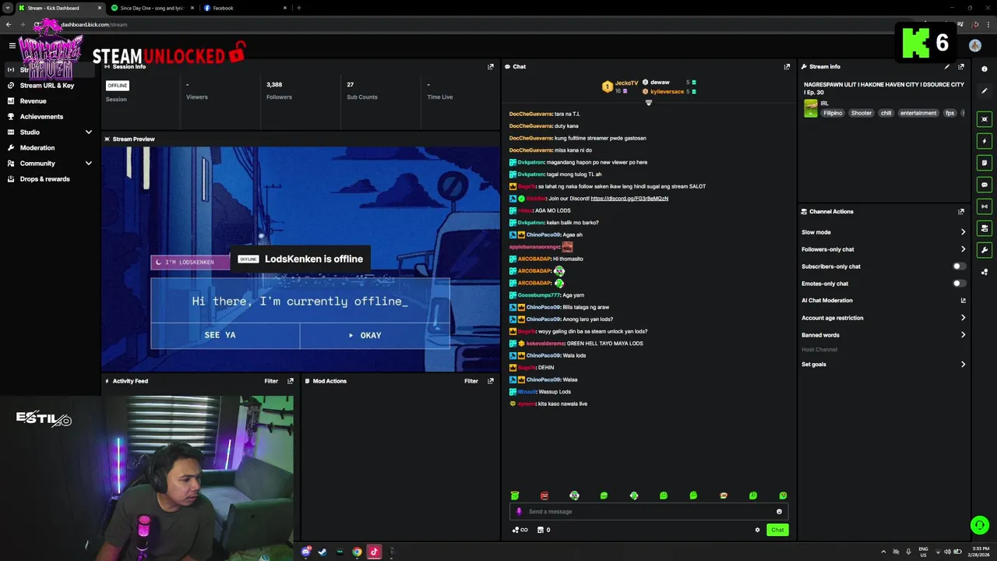Image resolution: width=997 pixels, height=561 pixels.
Task: Open the sidebar hamburger menu
Action: coord(12,45)
